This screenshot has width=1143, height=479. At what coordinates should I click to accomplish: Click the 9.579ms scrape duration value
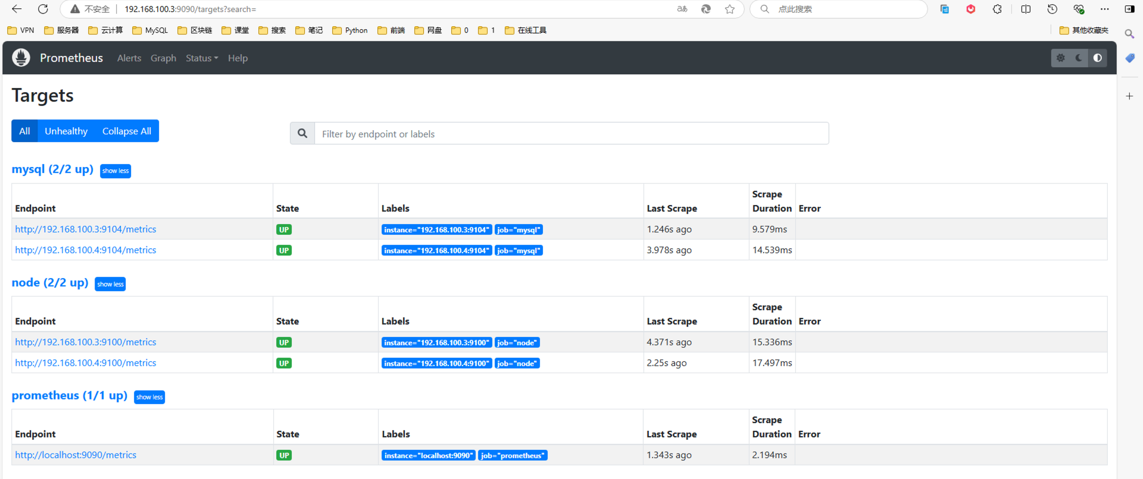tap(770, 229)
